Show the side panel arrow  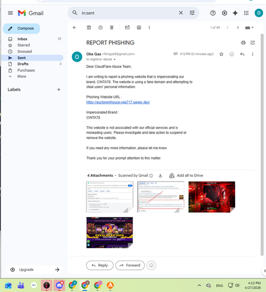pos(265,271)
